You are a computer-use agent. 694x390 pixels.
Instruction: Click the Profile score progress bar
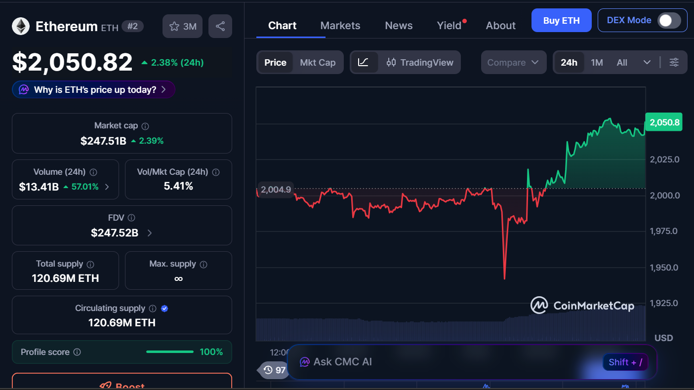point(169,352)
